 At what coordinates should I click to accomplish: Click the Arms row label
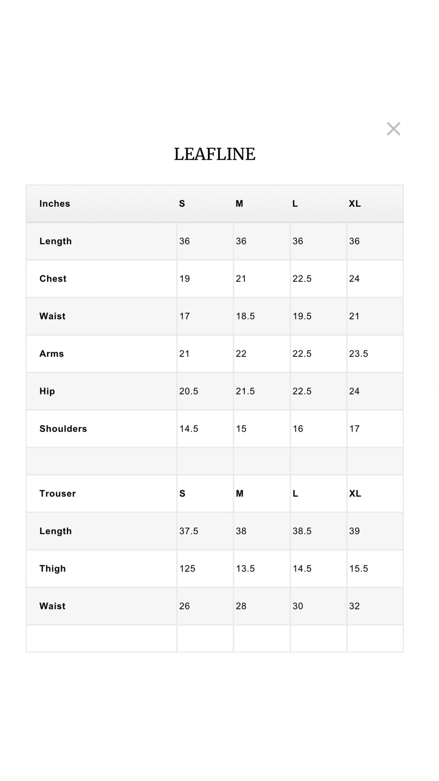tap(52, 354)
